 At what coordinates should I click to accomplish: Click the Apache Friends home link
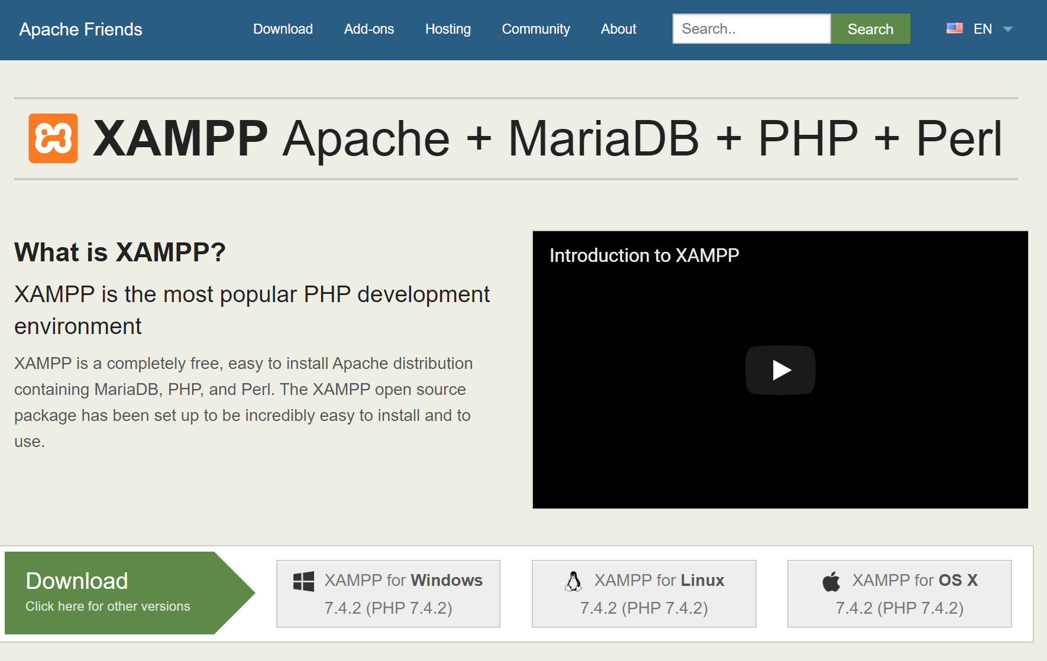pos(80,29)
